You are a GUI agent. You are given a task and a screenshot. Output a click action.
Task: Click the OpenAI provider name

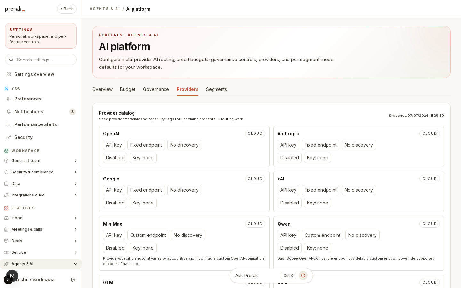point(111,134)
